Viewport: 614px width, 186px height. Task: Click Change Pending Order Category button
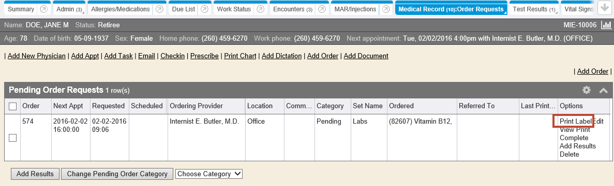117,174
